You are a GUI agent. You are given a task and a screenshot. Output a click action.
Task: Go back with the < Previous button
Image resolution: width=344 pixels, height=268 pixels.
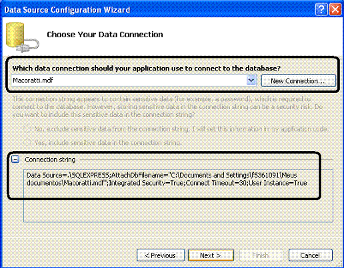[x=161, y=255]
